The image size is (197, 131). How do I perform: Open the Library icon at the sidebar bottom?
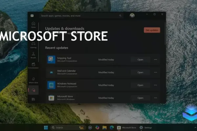pyautogui.click(x=33, y=99)
